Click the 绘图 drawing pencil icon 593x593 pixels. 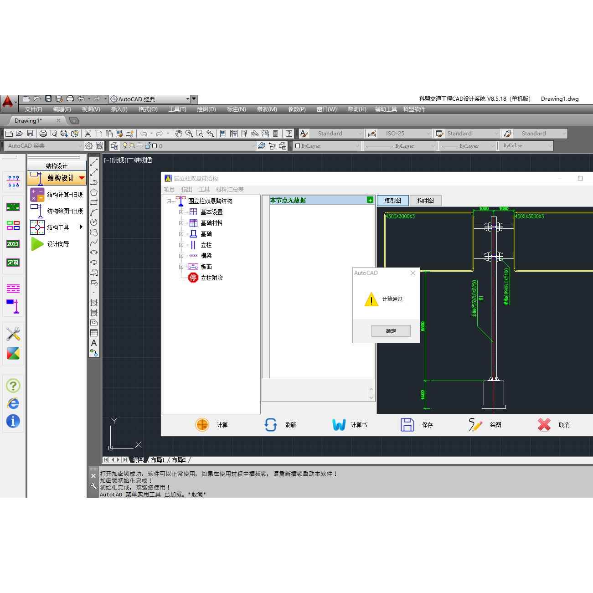click(475, 424)
